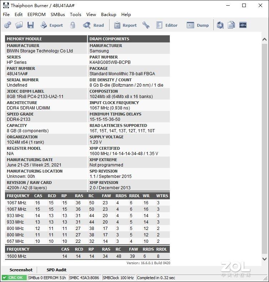Click the 1024M x64 (1 rank) organization value
Image resolution: width=269 pixels, height=282 pixels.
click(25, 142)
